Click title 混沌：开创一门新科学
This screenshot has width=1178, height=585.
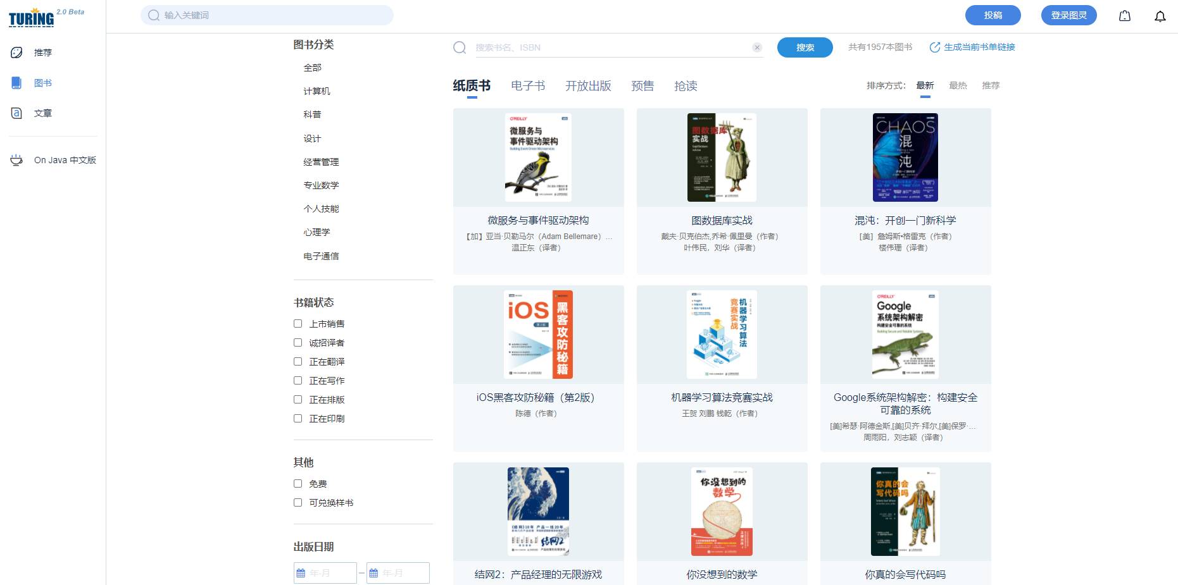[x=905, y=221]
